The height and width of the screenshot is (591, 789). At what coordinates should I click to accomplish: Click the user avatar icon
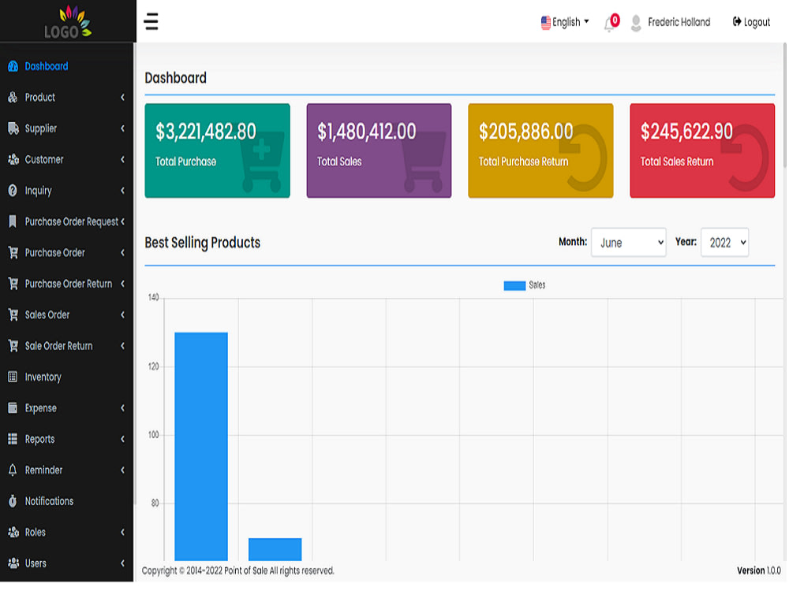click(636, 23)
